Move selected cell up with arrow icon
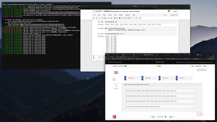This screenshot has width=217, height=122. coord(108,18)
